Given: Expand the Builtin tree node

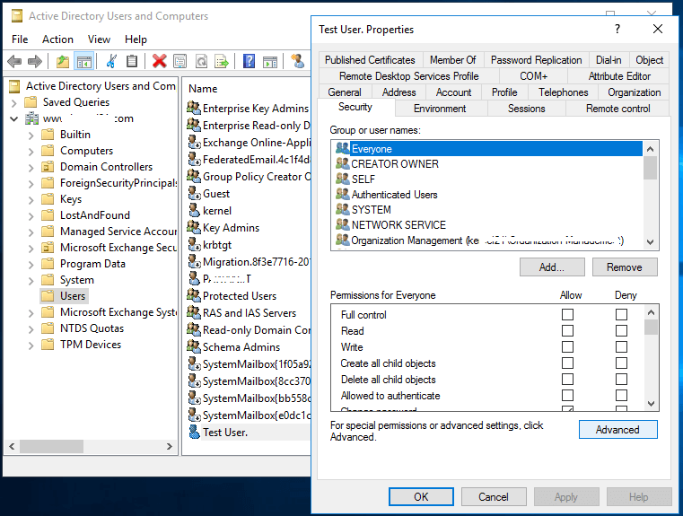Looking at the screenshot, I should (31, 136).
